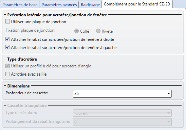Switch to the Paramètres de base tab
186x130 pixels.
20,5
